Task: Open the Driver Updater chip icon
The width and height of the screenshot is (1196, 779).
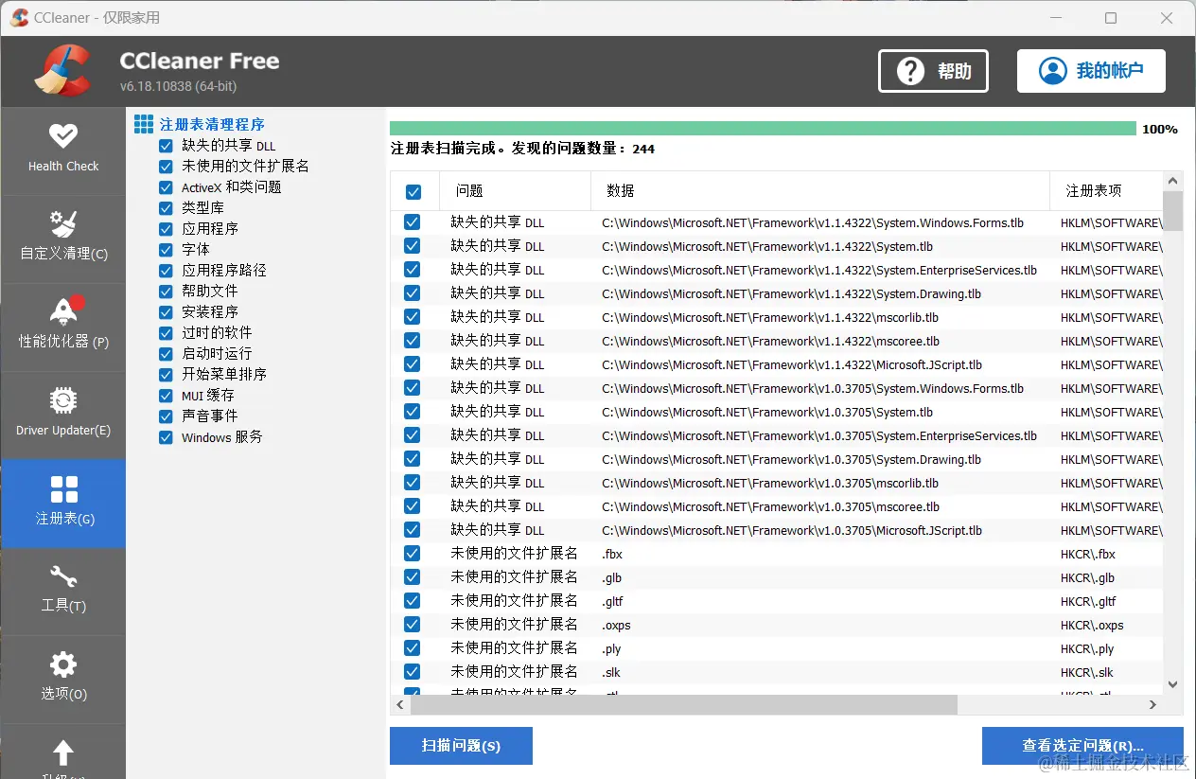Action: pyautogui.click(x=63, y=400)
